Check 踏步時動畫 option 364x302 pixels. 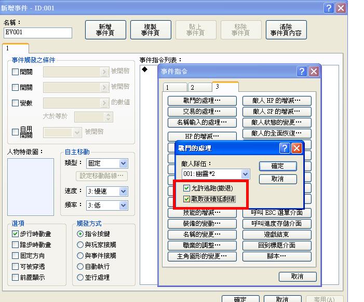(x=15, y=245)
